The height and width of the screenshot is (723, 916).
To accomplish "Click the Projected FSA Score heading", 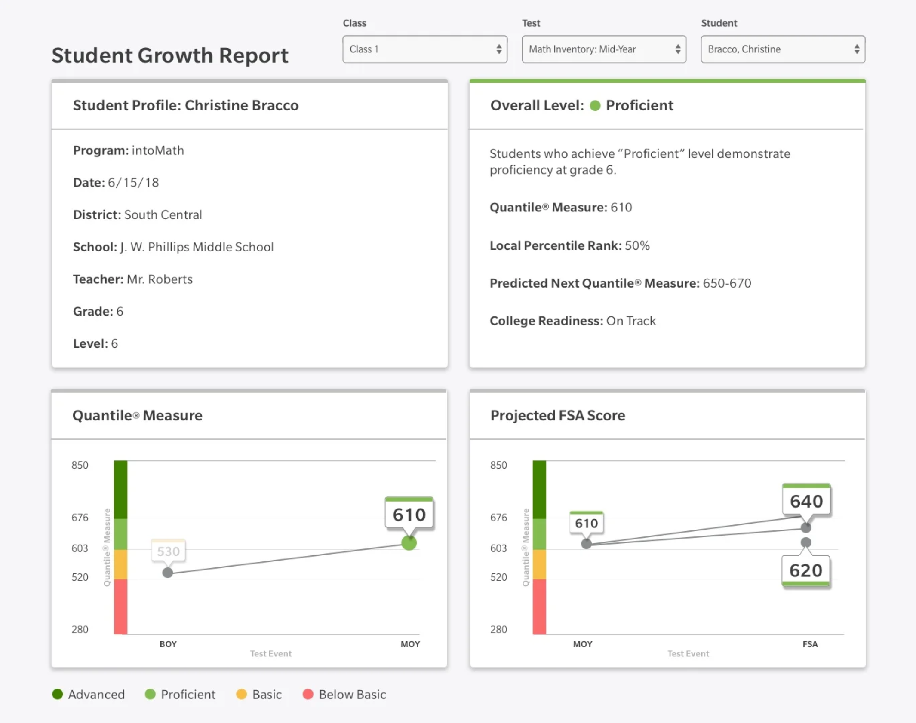I will click(557, 415).
